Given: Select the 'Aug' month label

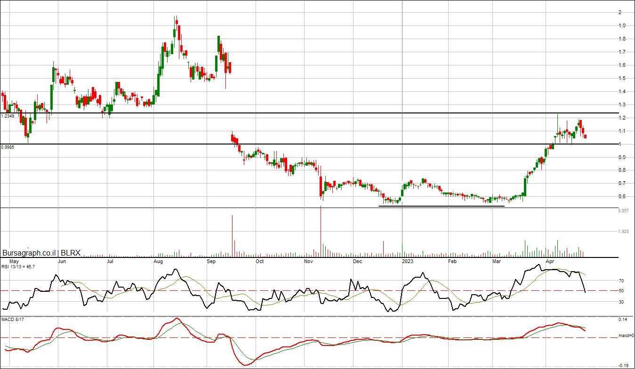Looking at the screenshot, I should coord(159,261).
